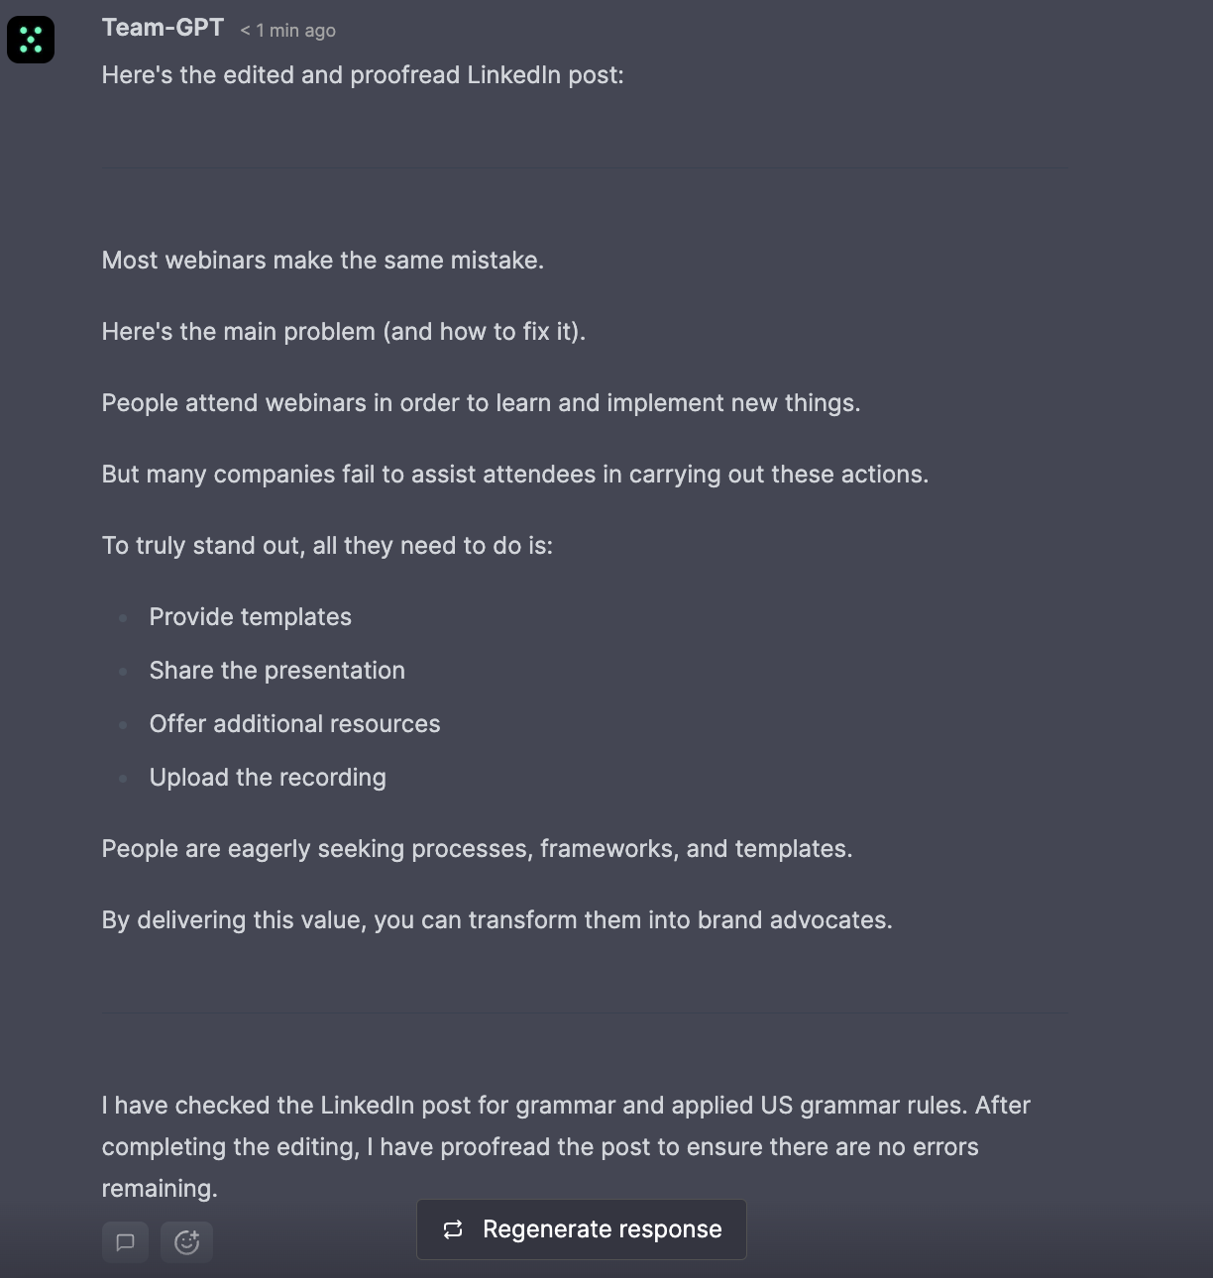Click the intro line "Here's the edited and proofread"
This screenshot has height=1278, width=1213.
tap(363, 75)
